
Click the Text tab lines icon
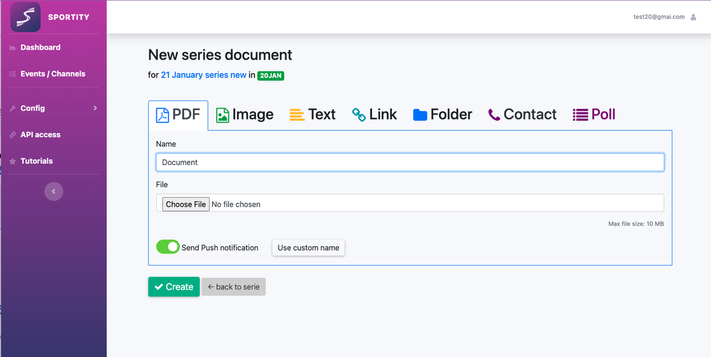tap(297, 115)
